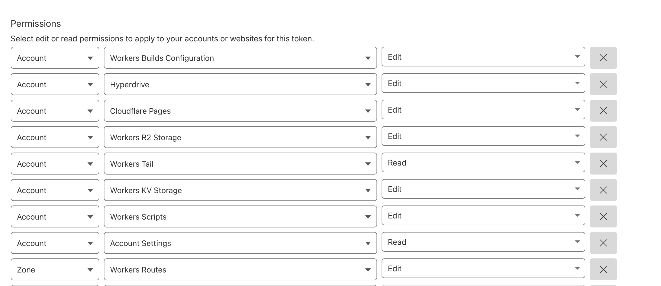661x286 pixels.
Task: Delete the Account Settings permission row
Action: pyautogui.click(x=603, y=243)
